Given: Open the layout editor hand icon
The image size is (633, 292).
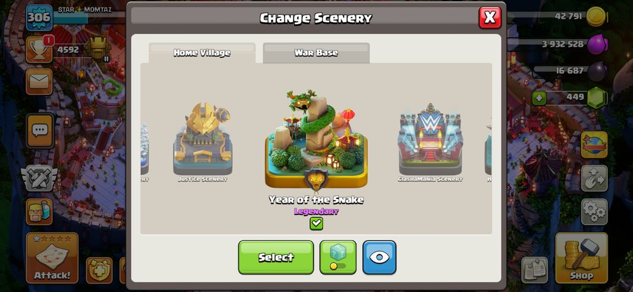Looking at the screenshot, I should (x=594, y=178).
